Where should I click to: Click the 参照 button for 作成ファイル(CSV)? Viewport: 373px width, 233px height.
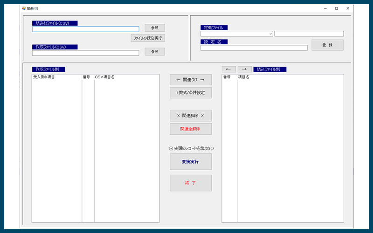coord(154,52)
